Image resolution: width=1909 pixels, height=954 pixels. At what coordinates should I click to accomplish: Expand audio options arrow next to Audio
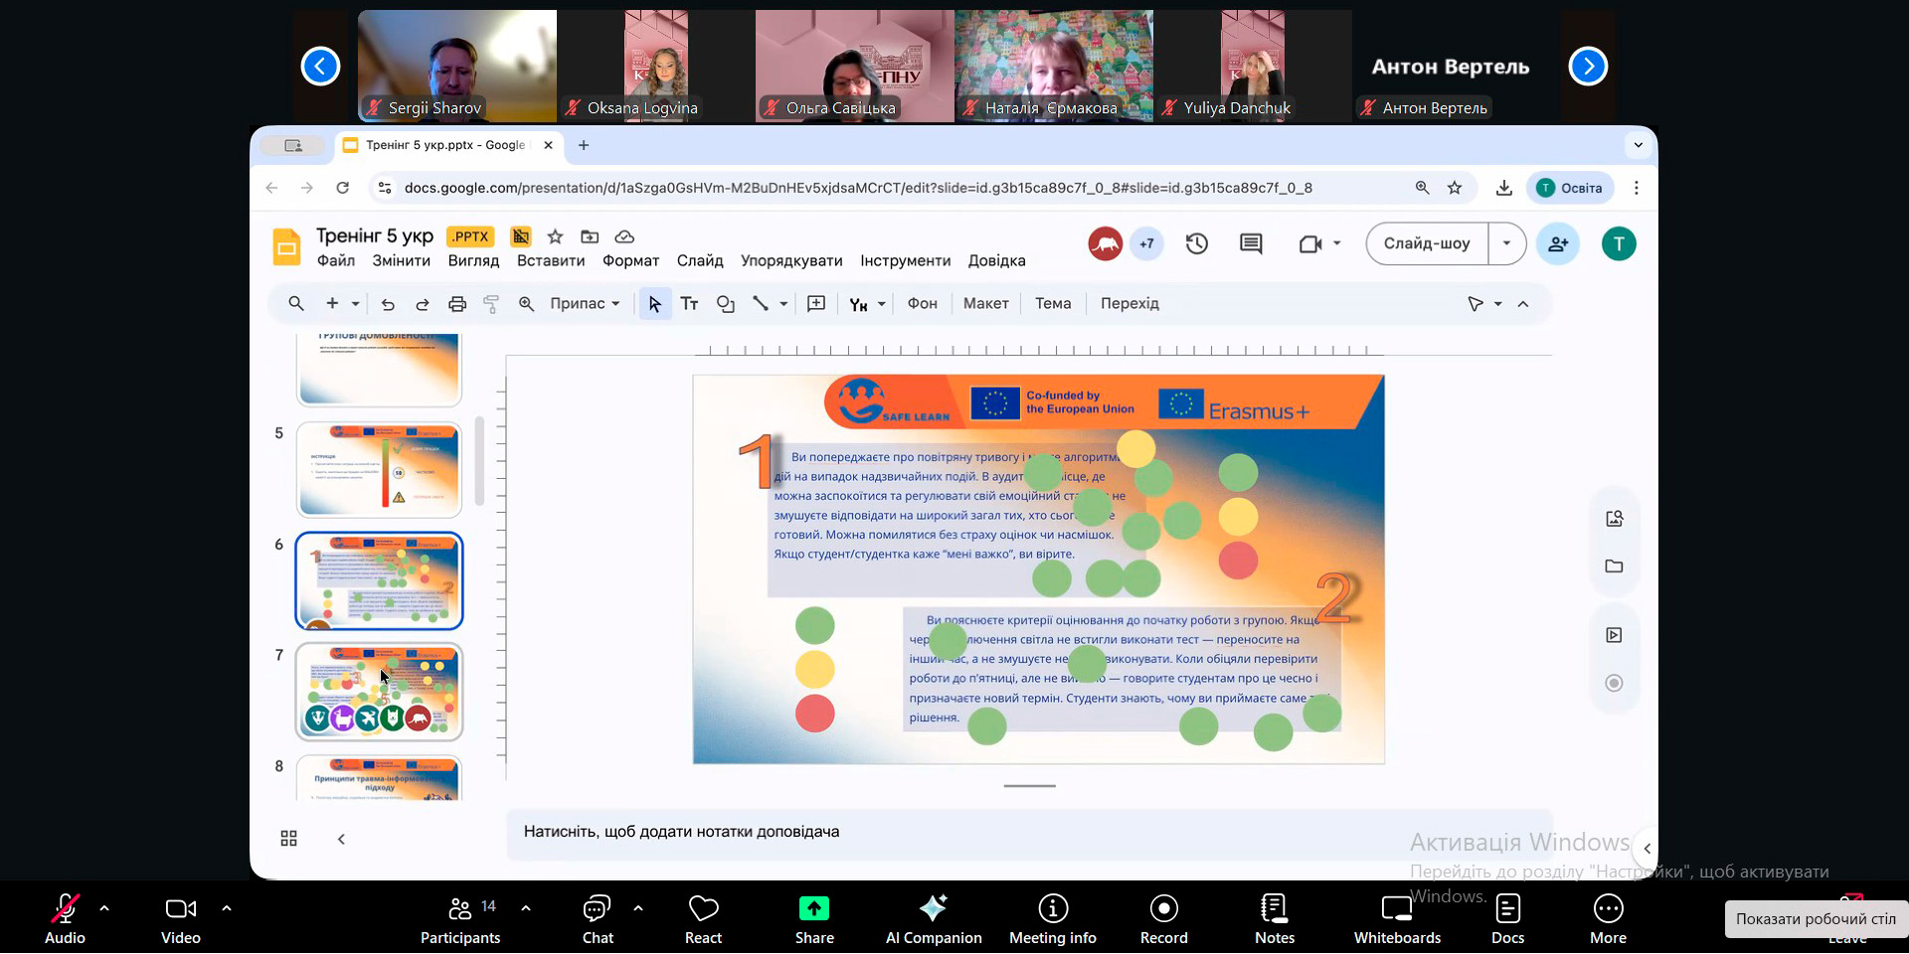click(x=104, y=908)
